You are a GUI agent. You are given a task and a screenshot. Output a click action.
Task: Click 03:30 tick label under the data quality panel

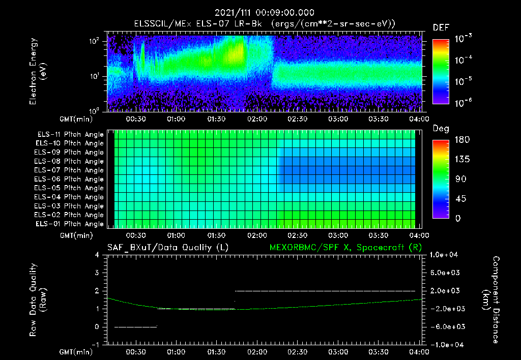[379, 352]
